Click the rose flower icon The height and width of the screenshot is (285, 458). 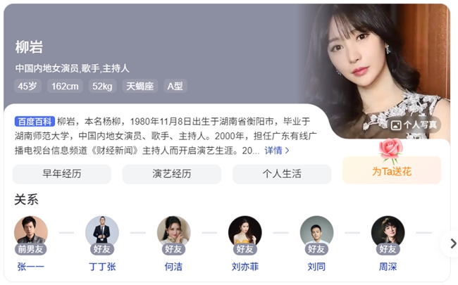click(391, 151)
